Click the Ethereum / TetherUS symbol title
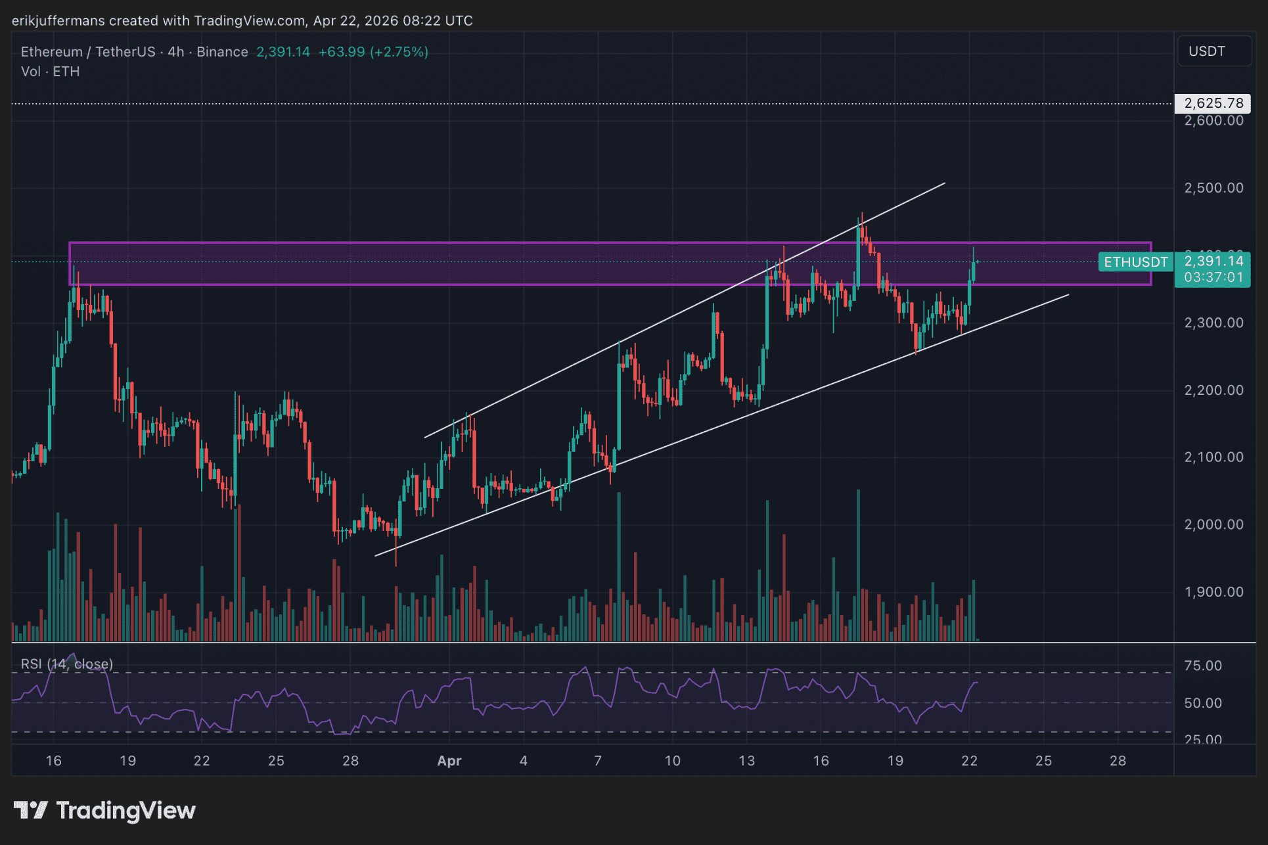This screenshot has height=845, width=1268. click(x=88, y=52)
